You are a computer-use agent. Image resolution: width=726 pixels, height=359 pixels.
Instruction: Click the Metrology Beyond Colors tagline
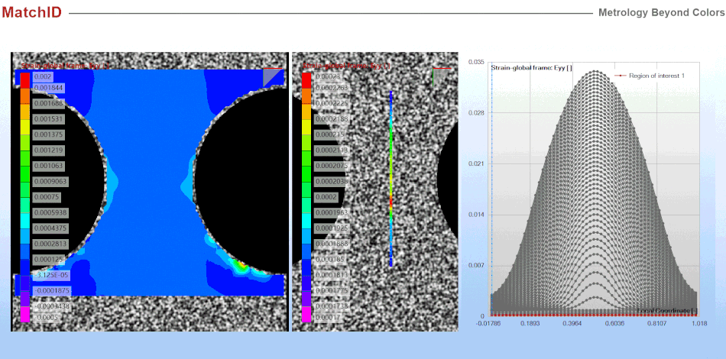coord(662,12)
